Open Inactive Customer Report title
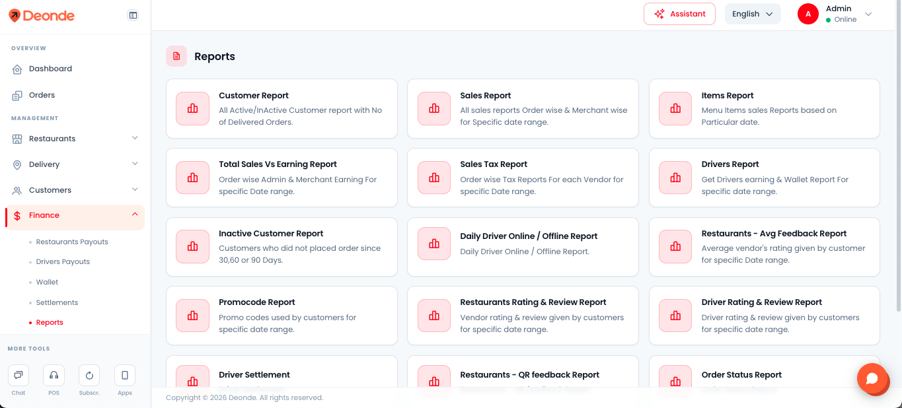The width and height of the screenshot is (902, 408). tap(271, 234)
